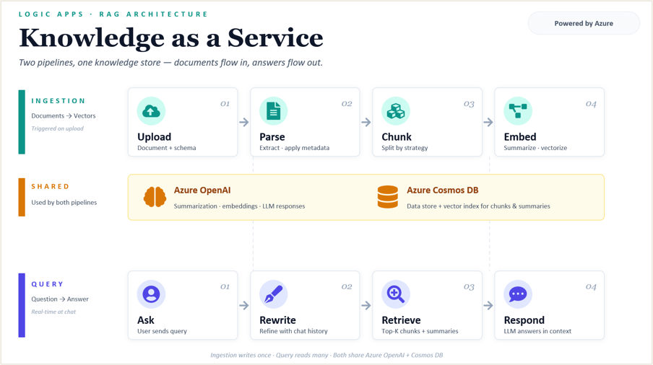Image resolution: width=653 pixels, height=365 pixels.
Task: Select the Retrieve step title
Action: [x=401, y=320]
